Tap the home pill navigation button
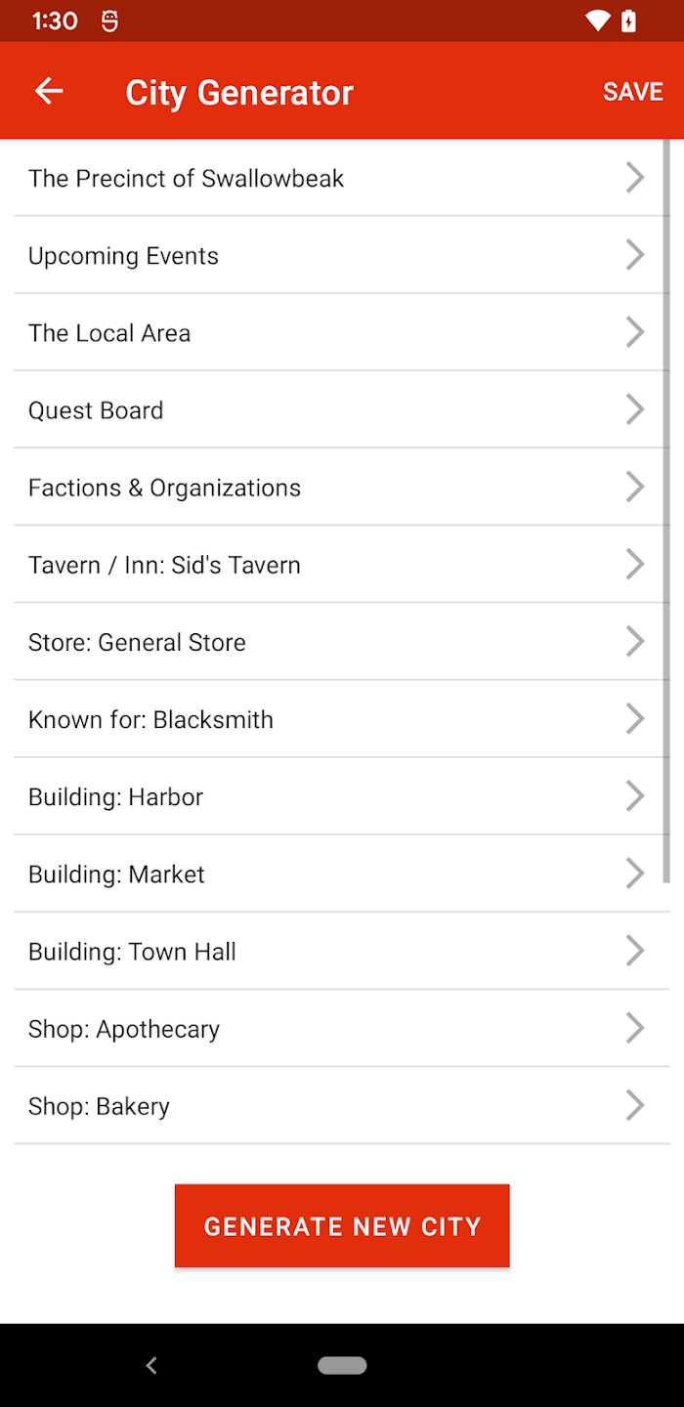The width and height of the screenshot is (684, 1407). tap(342, 1365)
